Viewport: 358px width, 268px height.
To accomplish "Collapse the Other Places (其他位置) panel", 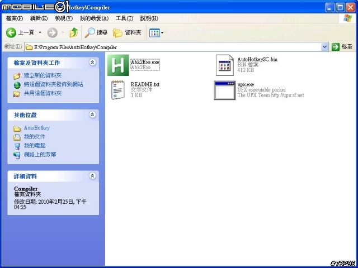I will (x=92, y=114).
